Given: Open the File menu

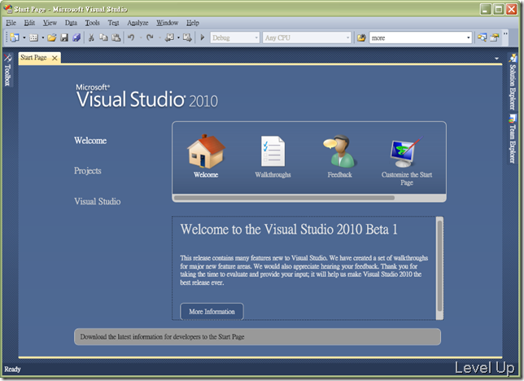Looking at the screenshot, I should (x=11, y=23).
